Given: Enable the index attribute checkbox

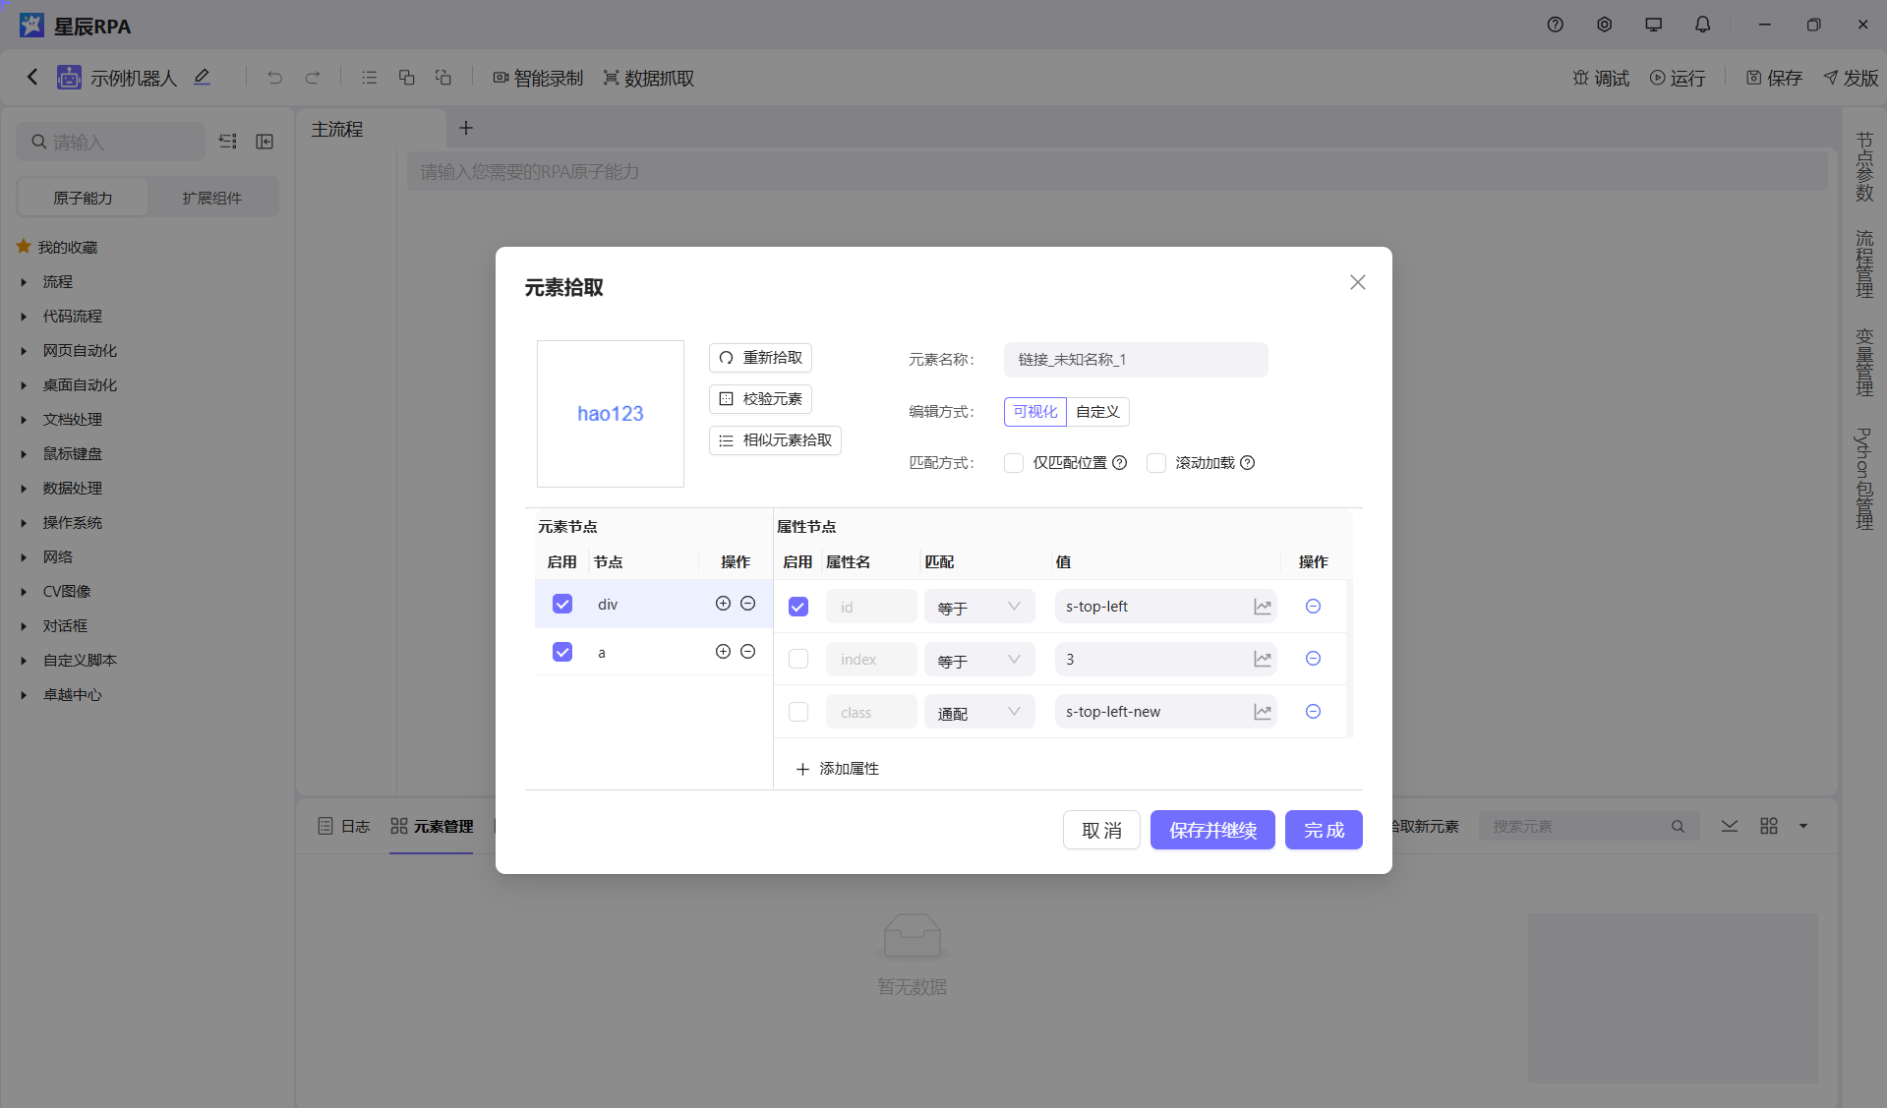Looking at the screenshot, I should coord(798,660).
